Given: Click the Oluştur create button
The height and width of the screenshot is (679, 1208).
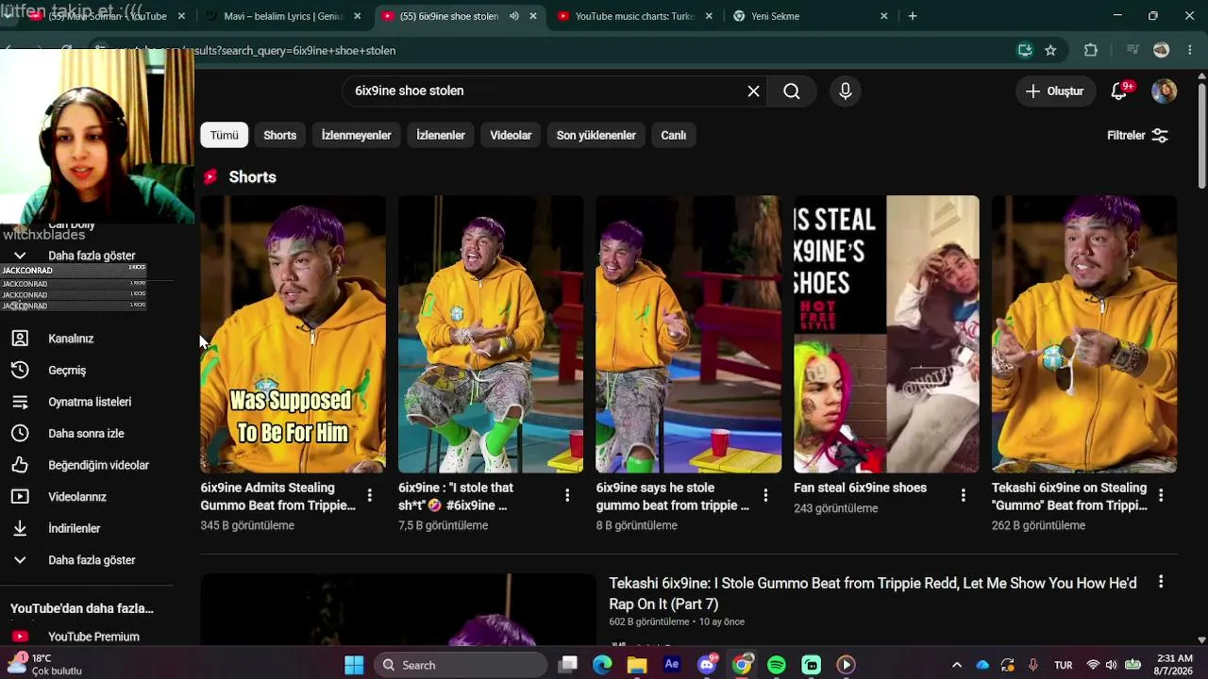Looking at the screenshot, I should click(x=1054, y=91).
